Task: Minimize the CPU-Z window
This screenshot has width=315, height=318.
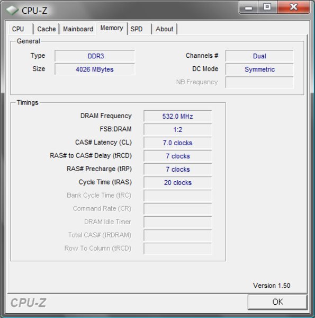Action: click(x=248, y=7)
